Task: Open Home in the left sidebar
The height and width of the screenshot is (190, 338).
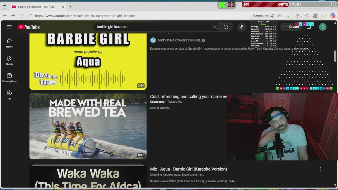Action: point(9,43)
